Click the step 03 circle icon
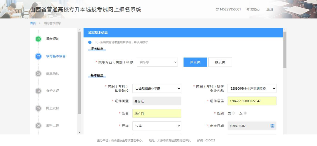Screen dimensions: 317x146 pyautogui.click(x=38, y=74)
